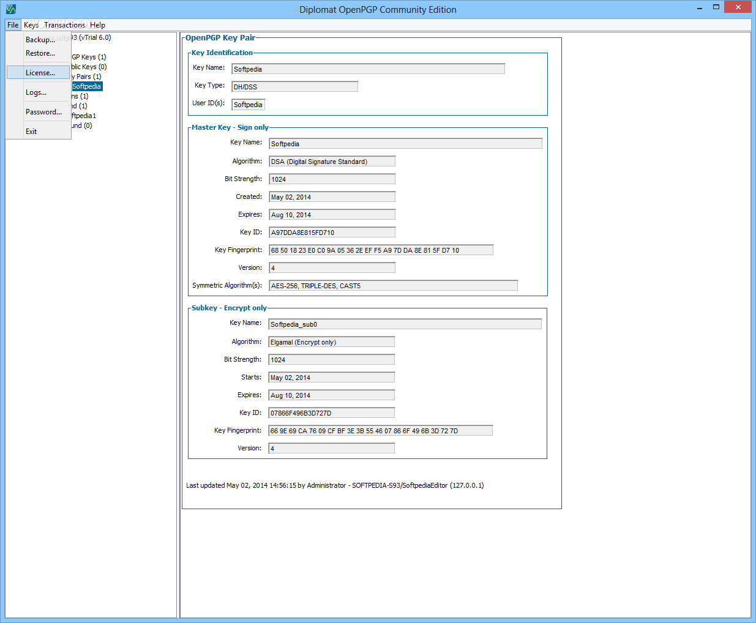Click the User ID(s) field showing Softpedia
This screenshot has width=756, height=623.
248,105
